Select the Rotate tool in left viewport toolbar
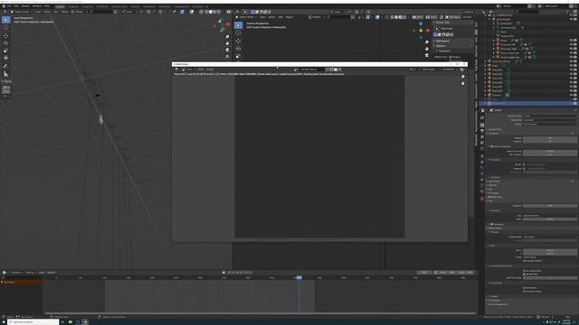This screenshot has height=325, width=579. click(6, 42)
